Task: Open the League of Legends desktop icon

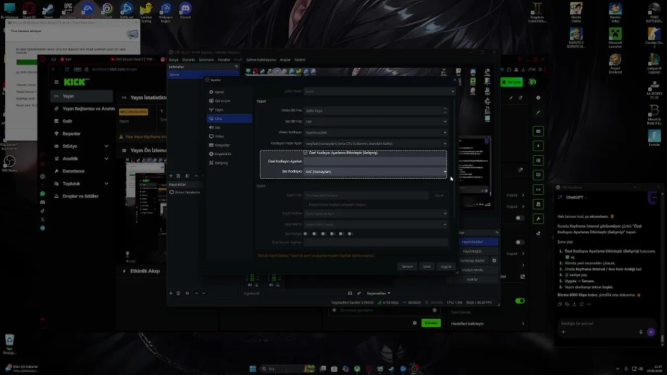Action: tap(654, 63)
